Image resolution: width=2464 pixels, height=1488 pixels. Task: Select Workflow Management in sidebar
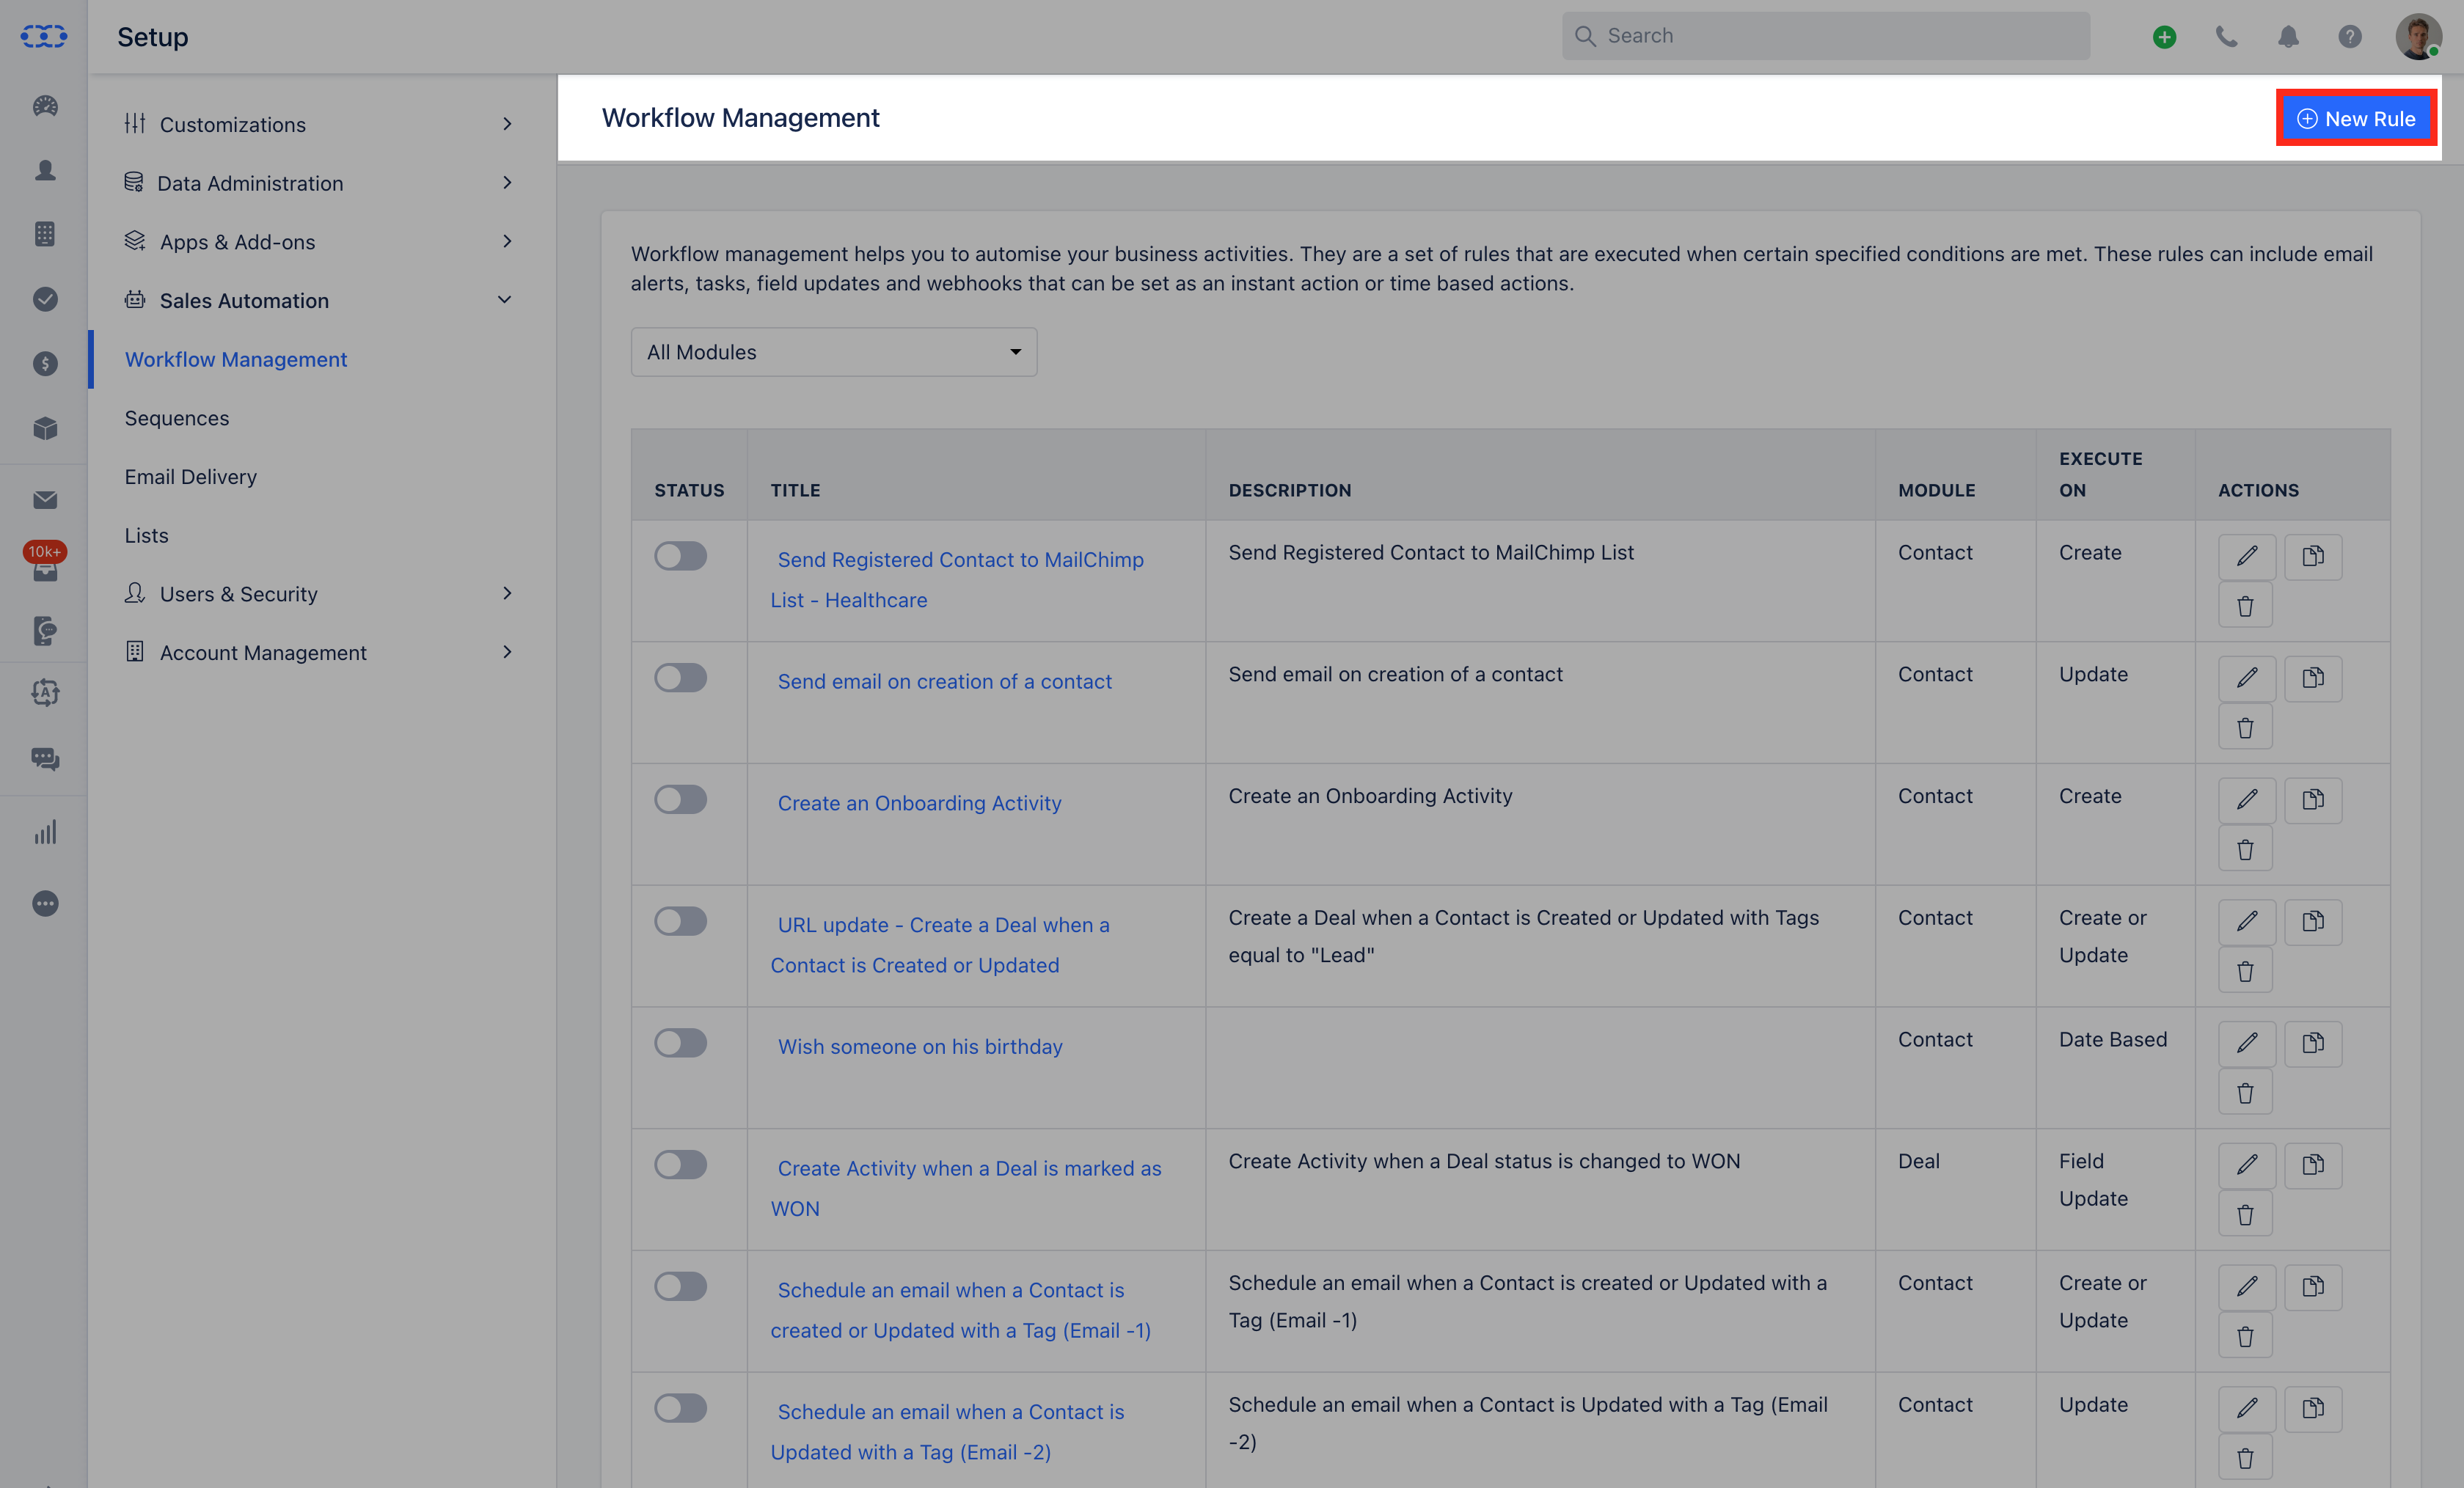[236, 359]
